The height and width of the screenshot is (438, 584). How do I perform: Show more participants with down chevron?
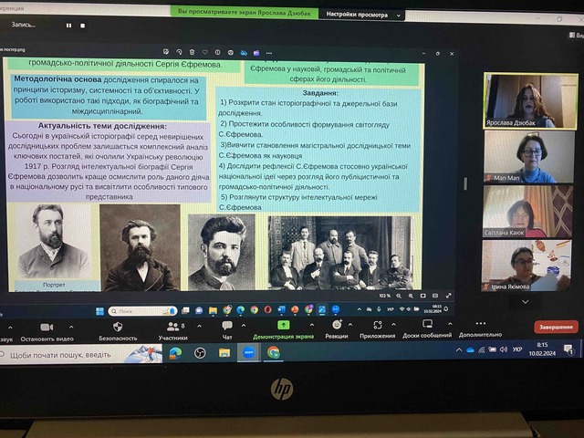tap(526, 301)
